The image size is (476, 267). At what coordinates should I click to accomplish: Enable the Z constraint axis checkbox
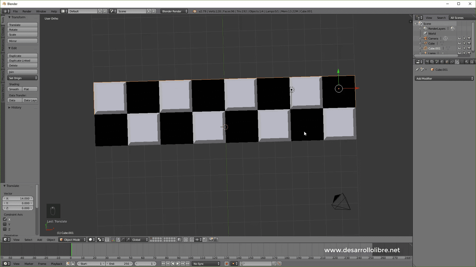pyautogui.click(x=5, y=229)
